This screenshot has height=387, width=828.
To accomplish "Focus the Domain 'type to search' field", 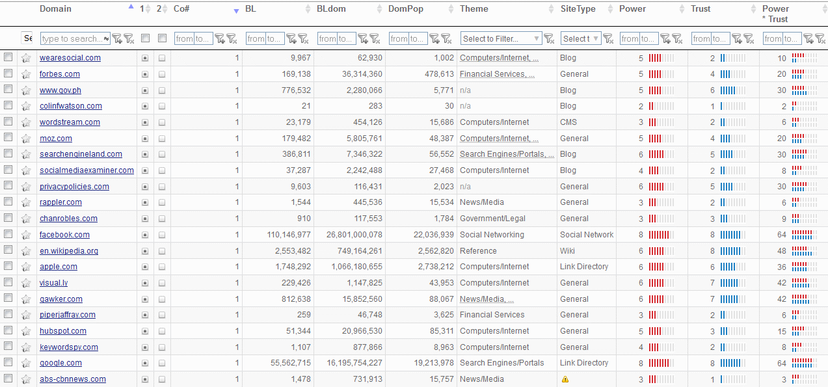I will click(x=72, y=39).
